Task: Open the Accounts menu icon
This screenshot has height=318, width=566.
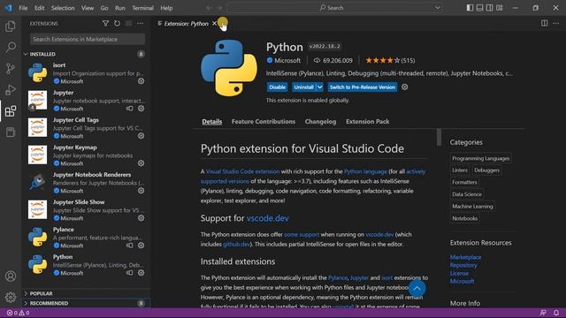Action: point(11,276)
